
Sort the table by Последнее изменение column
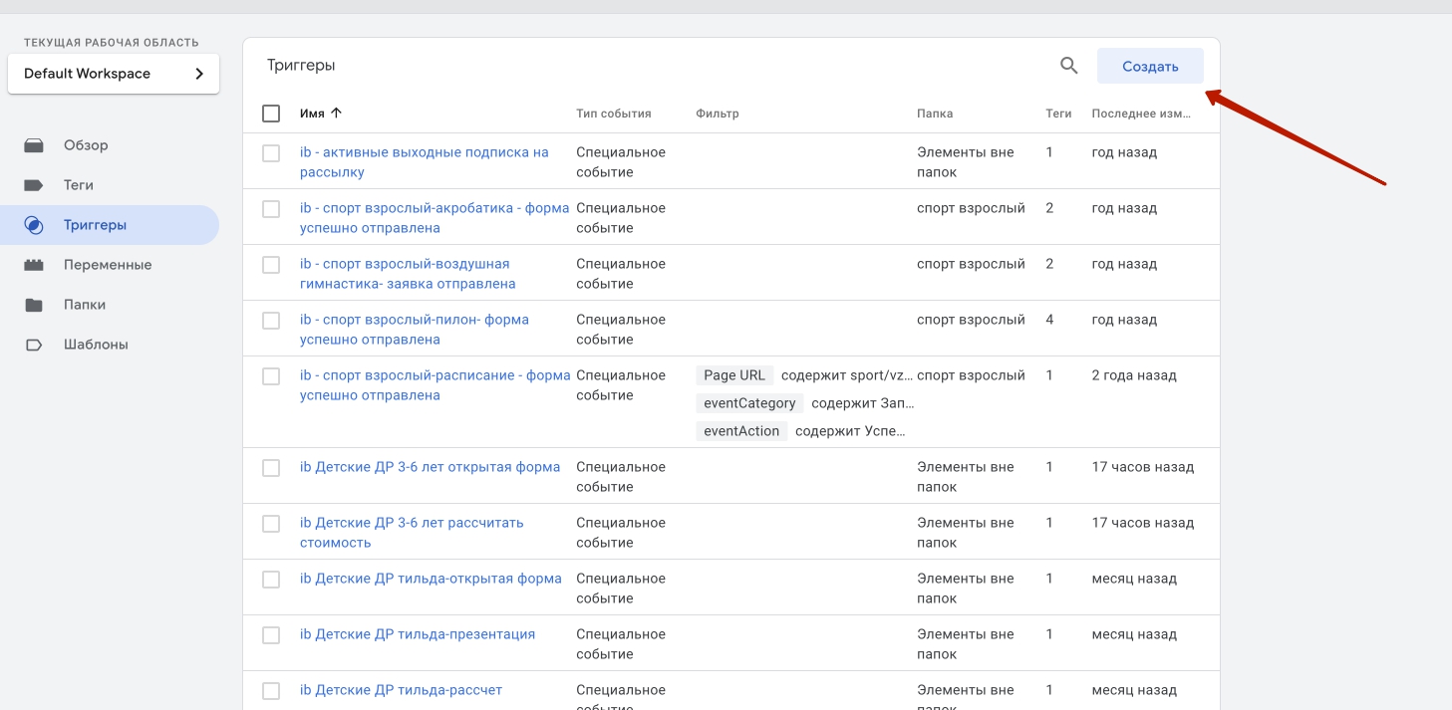(1141, 114)
